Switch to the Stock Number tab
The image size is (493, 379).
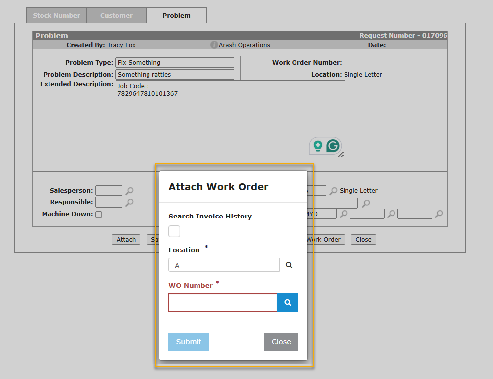(56, 15)
